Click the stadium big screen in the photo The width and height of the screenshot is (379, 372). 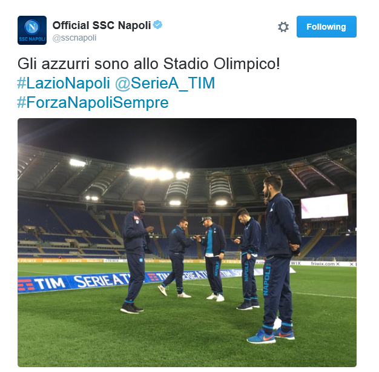click(x=325, y=207)
